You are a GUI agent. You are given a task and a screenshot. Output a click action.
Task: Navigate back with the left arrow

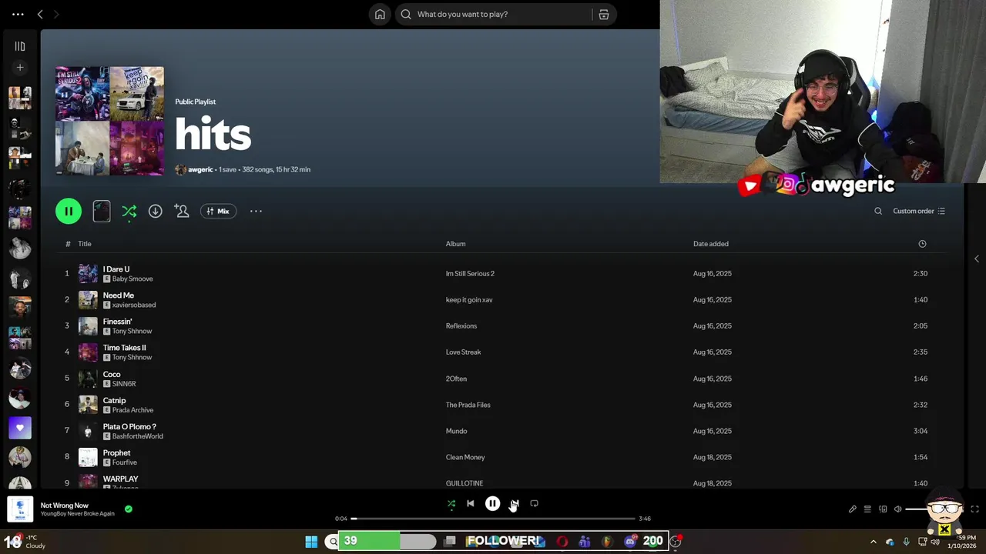40,14
